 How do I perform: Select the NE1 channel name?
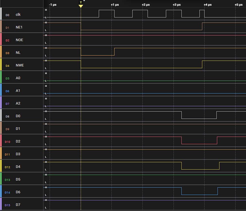pos(19,27)
